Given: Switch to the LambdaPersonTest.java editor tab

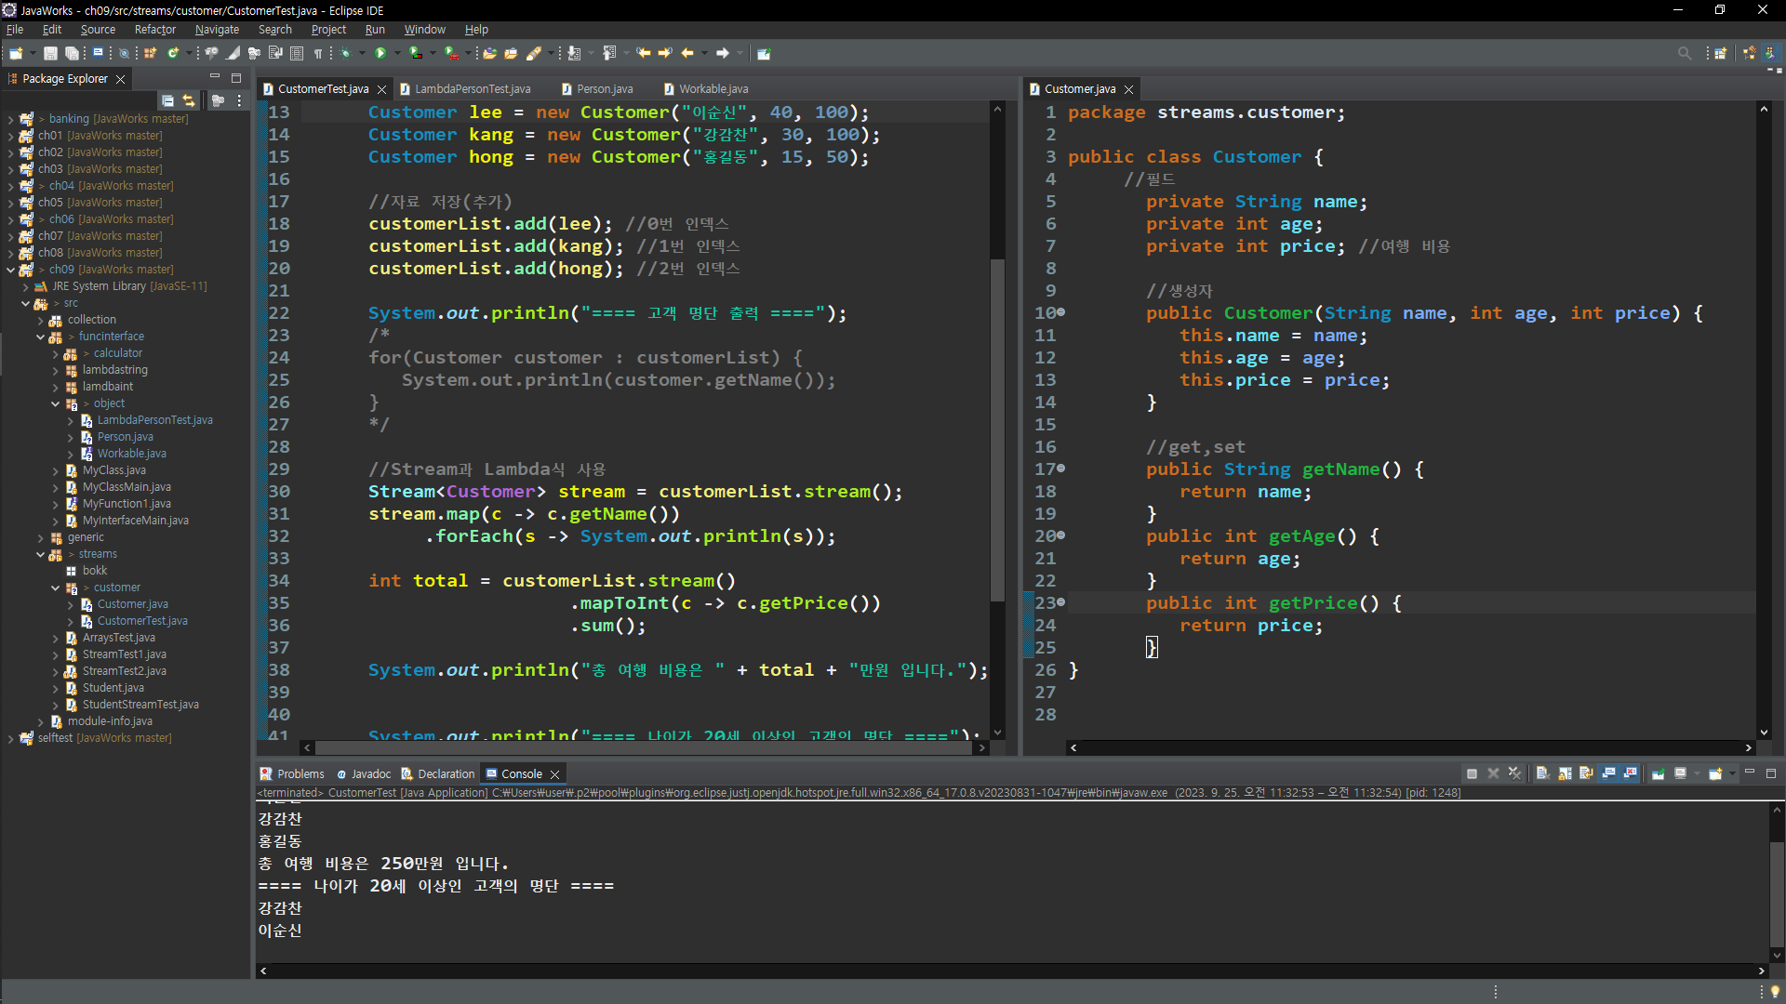Looking at the screenshot, I should tap(472, 89).
